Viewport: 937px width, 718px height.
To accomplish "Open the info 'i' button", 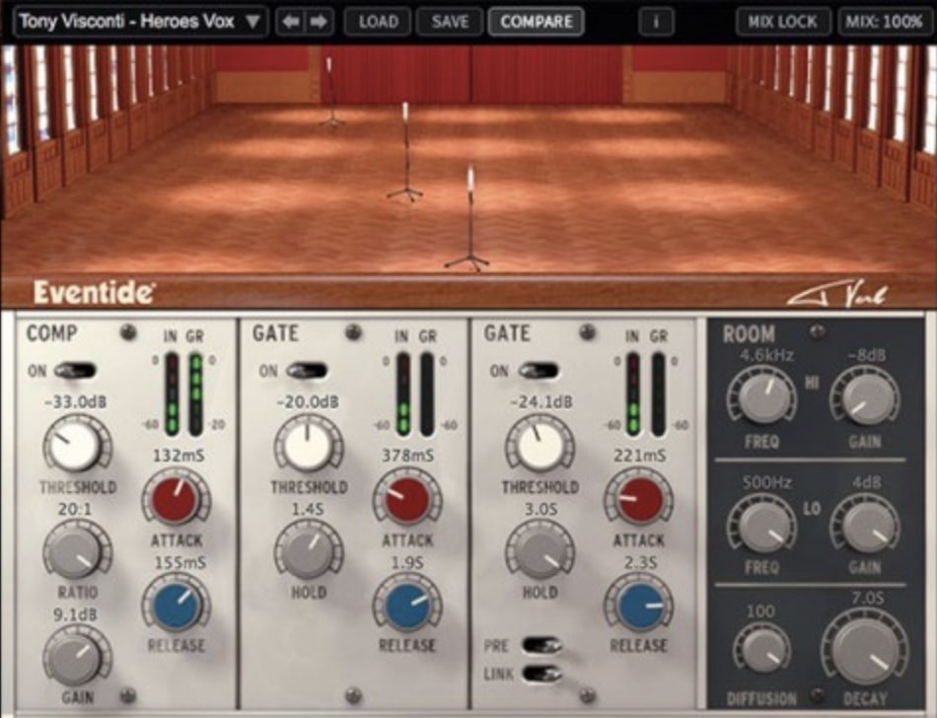I will [x=656, y=22].
